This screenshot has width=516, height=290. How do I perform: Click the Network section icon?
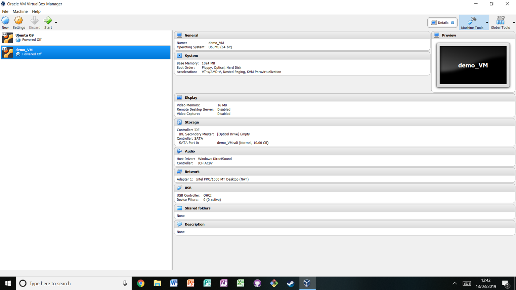pos(179,172)
